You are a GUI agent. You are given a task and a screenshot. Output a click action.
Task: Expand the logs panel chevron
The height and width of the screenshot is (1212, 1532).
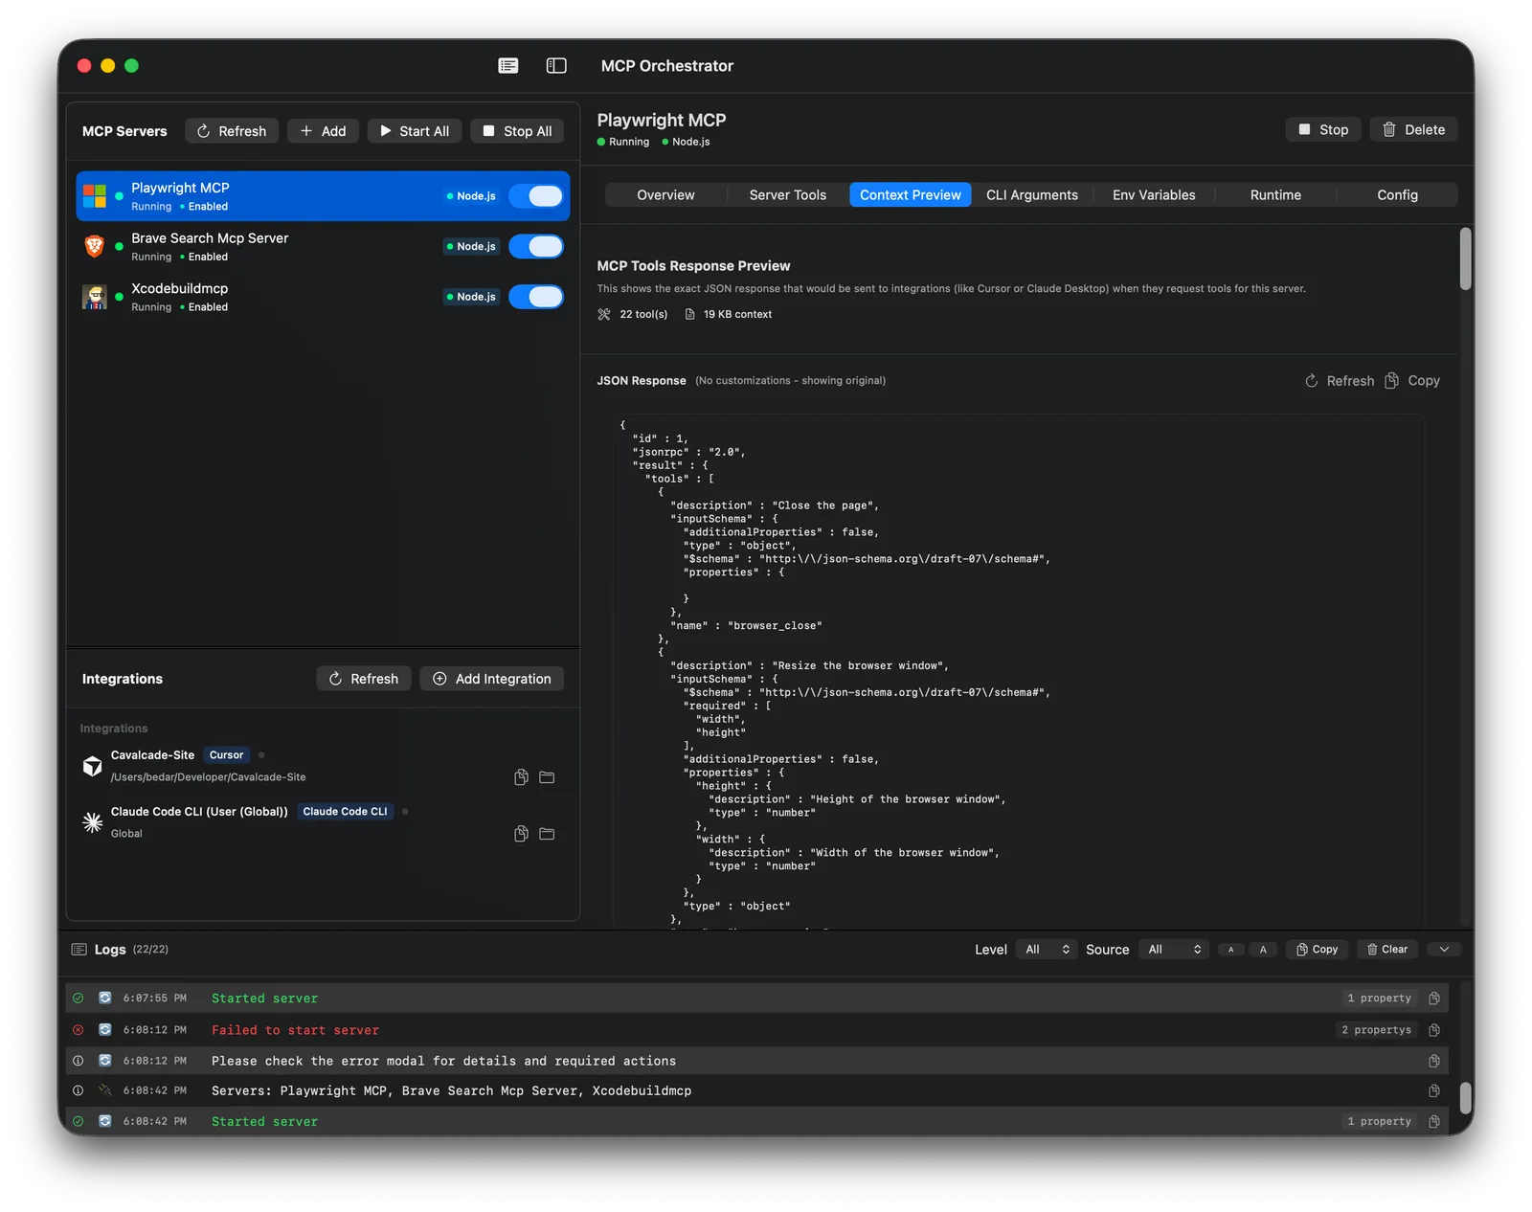(x=1443, y=949)
